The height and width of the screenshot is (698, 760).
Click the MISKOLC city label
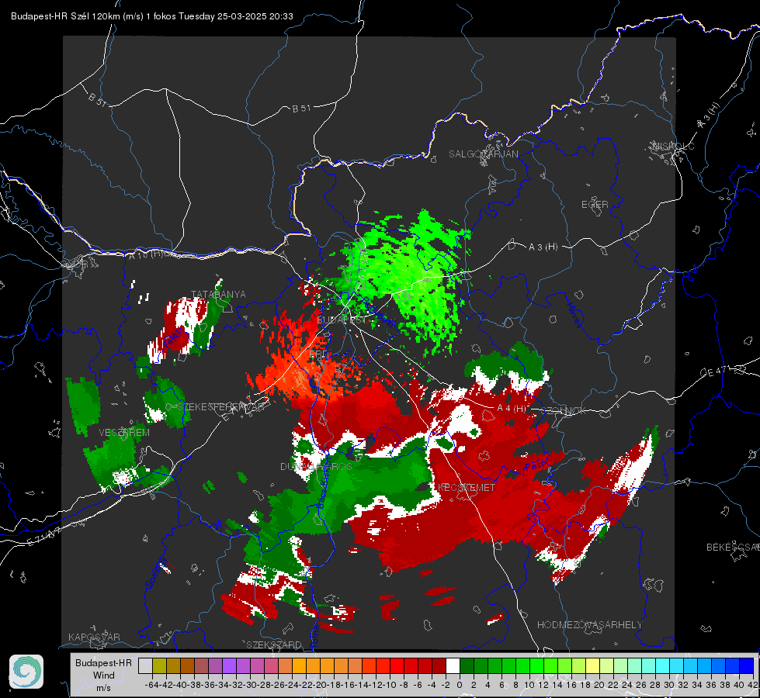tap(673, 146)
